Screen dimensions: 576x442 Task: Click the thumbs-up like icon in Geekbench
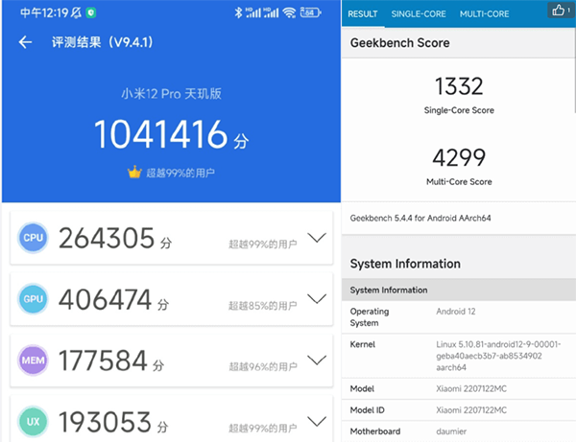(x=559, y=10)
